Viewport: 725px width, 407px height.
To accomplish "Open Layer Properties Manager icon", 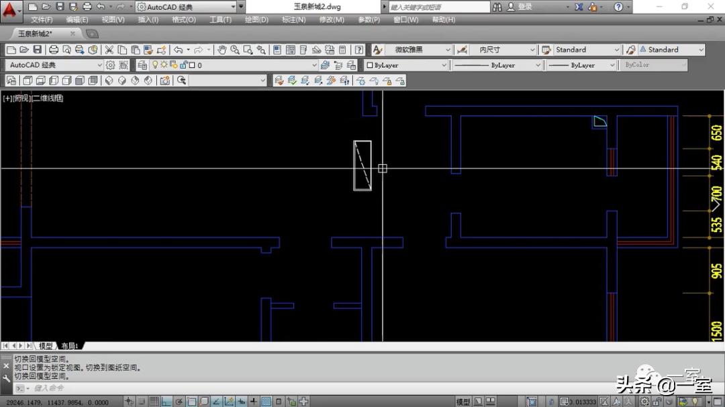I will [142, 65].
